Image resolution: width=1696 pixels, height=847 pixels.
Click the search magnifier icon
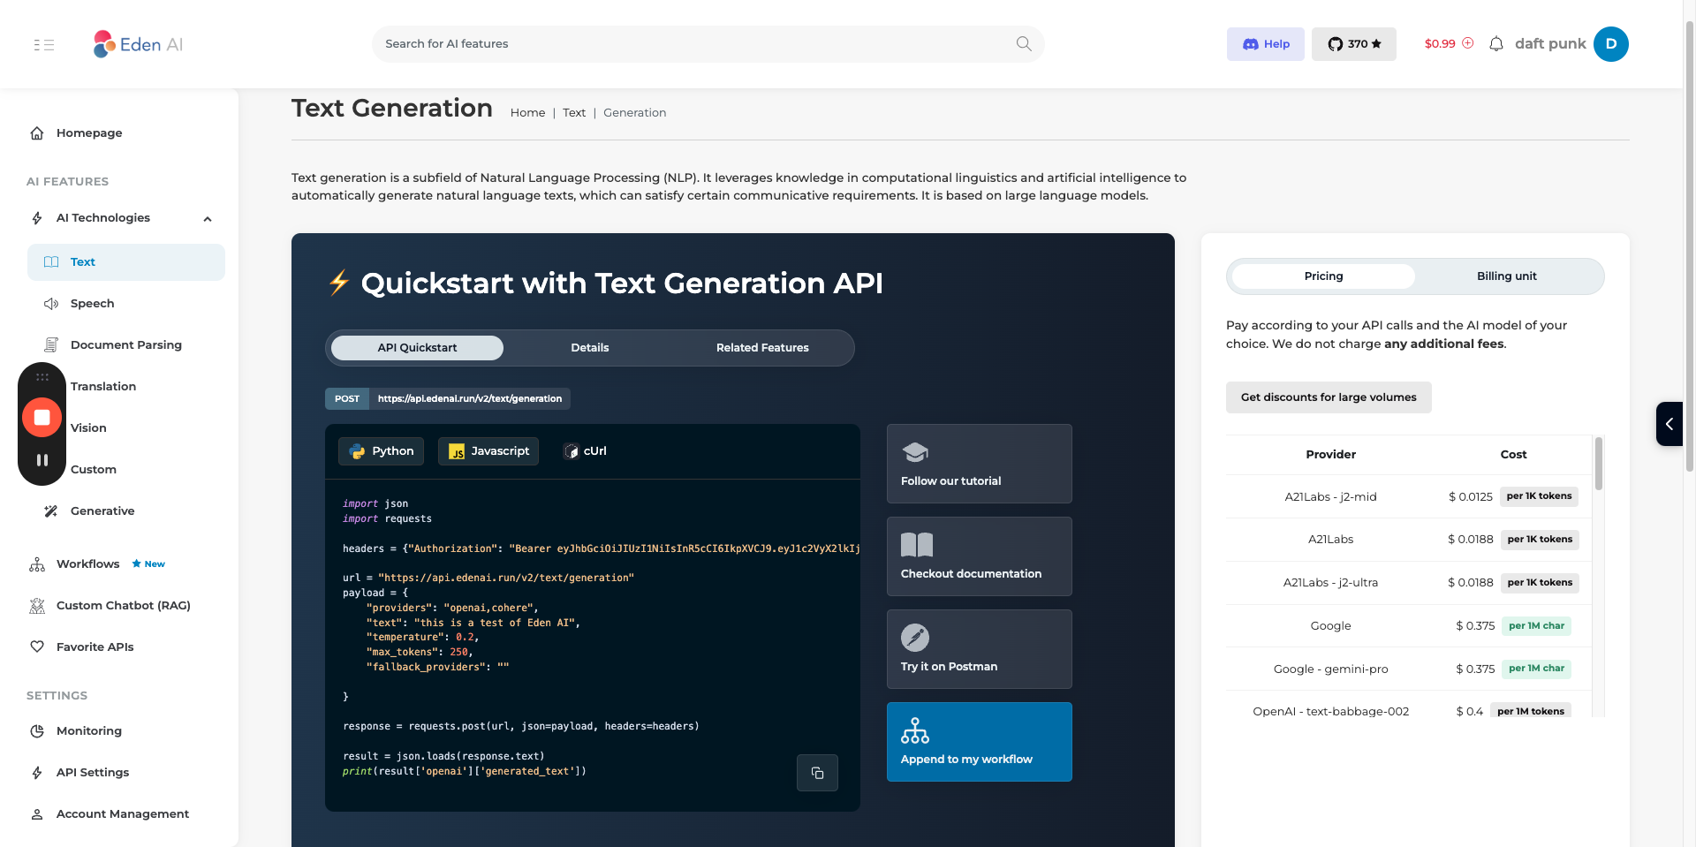pyautogui.click(x=1024, y=44)
